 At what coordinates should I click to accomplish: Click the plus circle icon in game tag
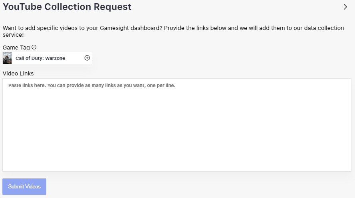point(87,58)
